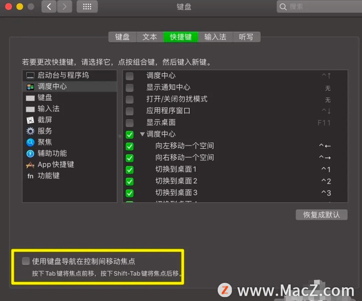Click 无 shortcut value for 打开/关闭勿扰模式
The image size is (362, 301).
click(328, 100)
